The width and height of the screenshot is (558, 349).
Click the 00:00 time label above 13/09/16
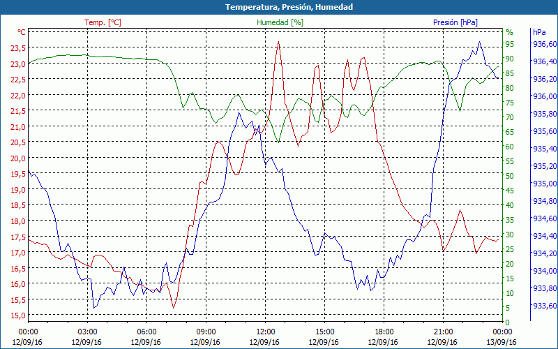(x=502, y=332)
